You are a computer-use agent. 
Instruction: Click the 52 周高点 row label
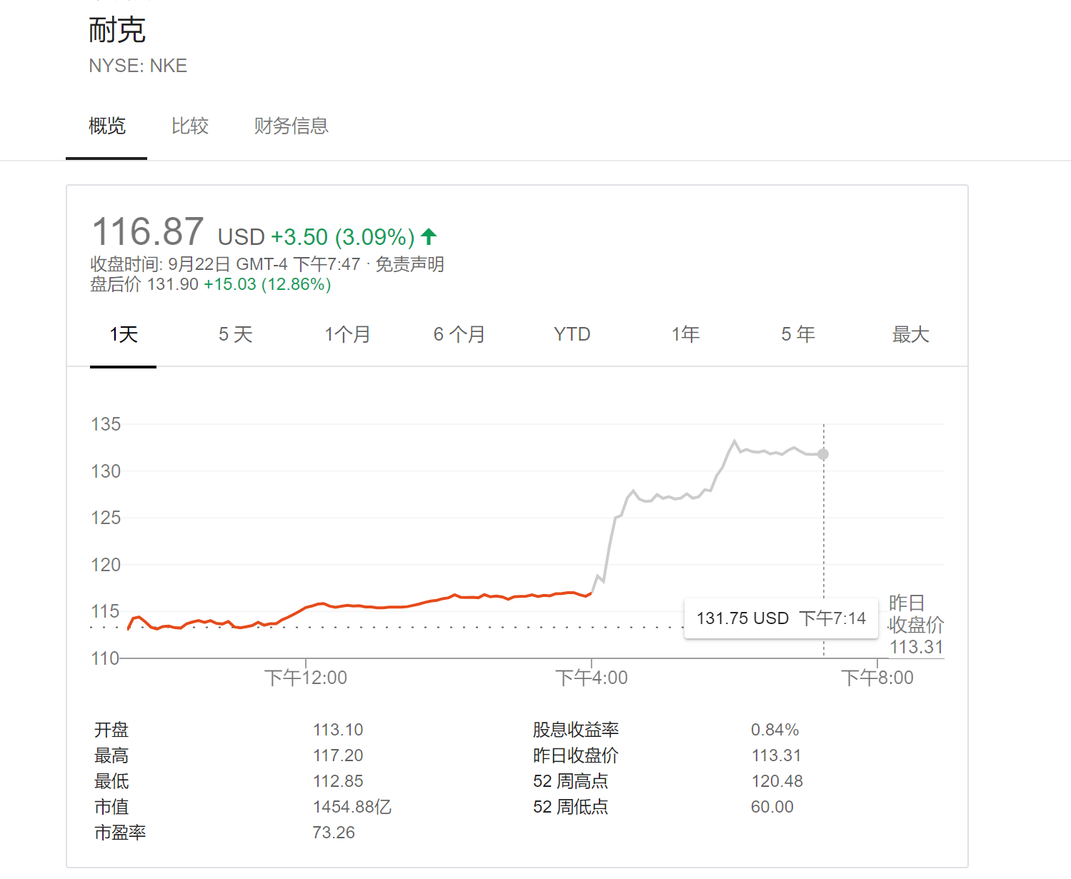click(571, 781)
